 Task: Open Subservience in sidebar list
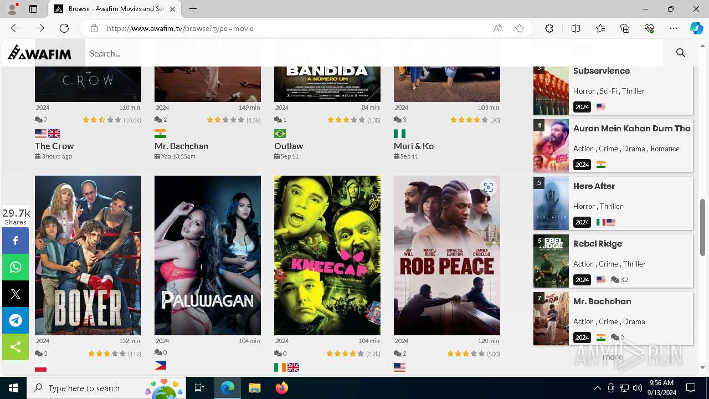(602, 71)
